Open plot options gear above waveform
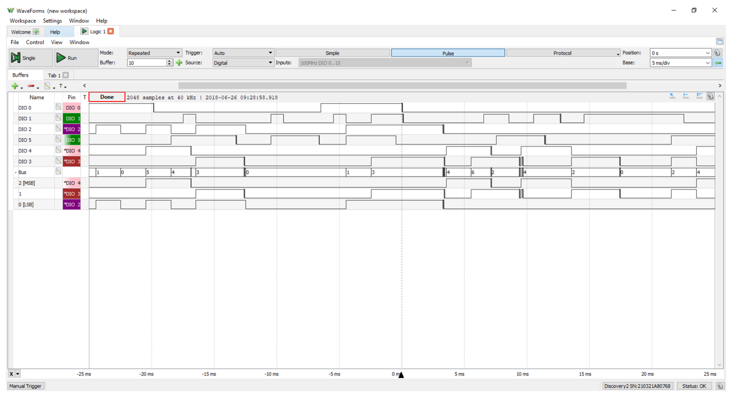Screen dimensions: 731x396 tap(710, 96)
